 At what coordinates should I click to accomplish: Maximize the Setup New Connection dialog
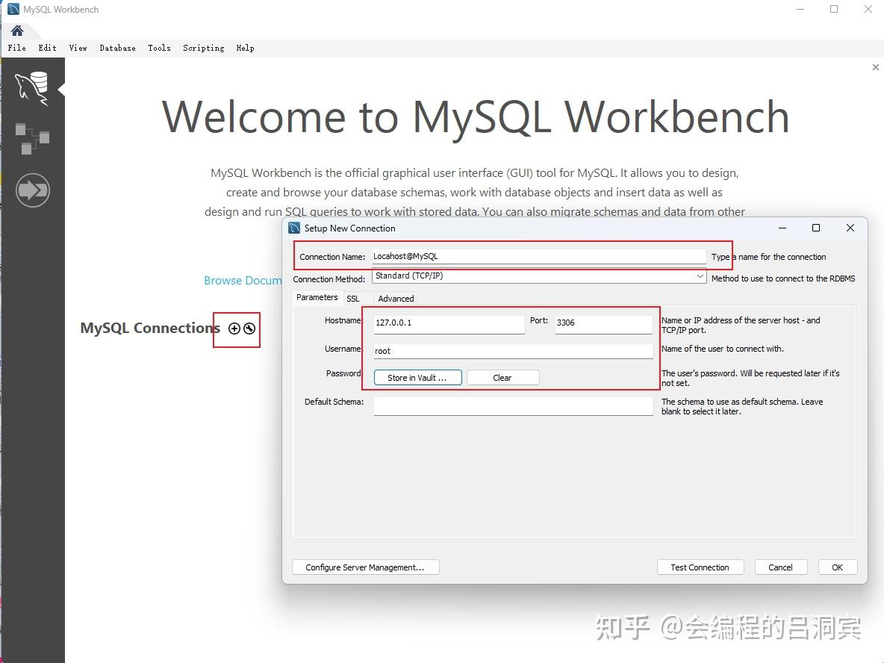tap(816, 228)
